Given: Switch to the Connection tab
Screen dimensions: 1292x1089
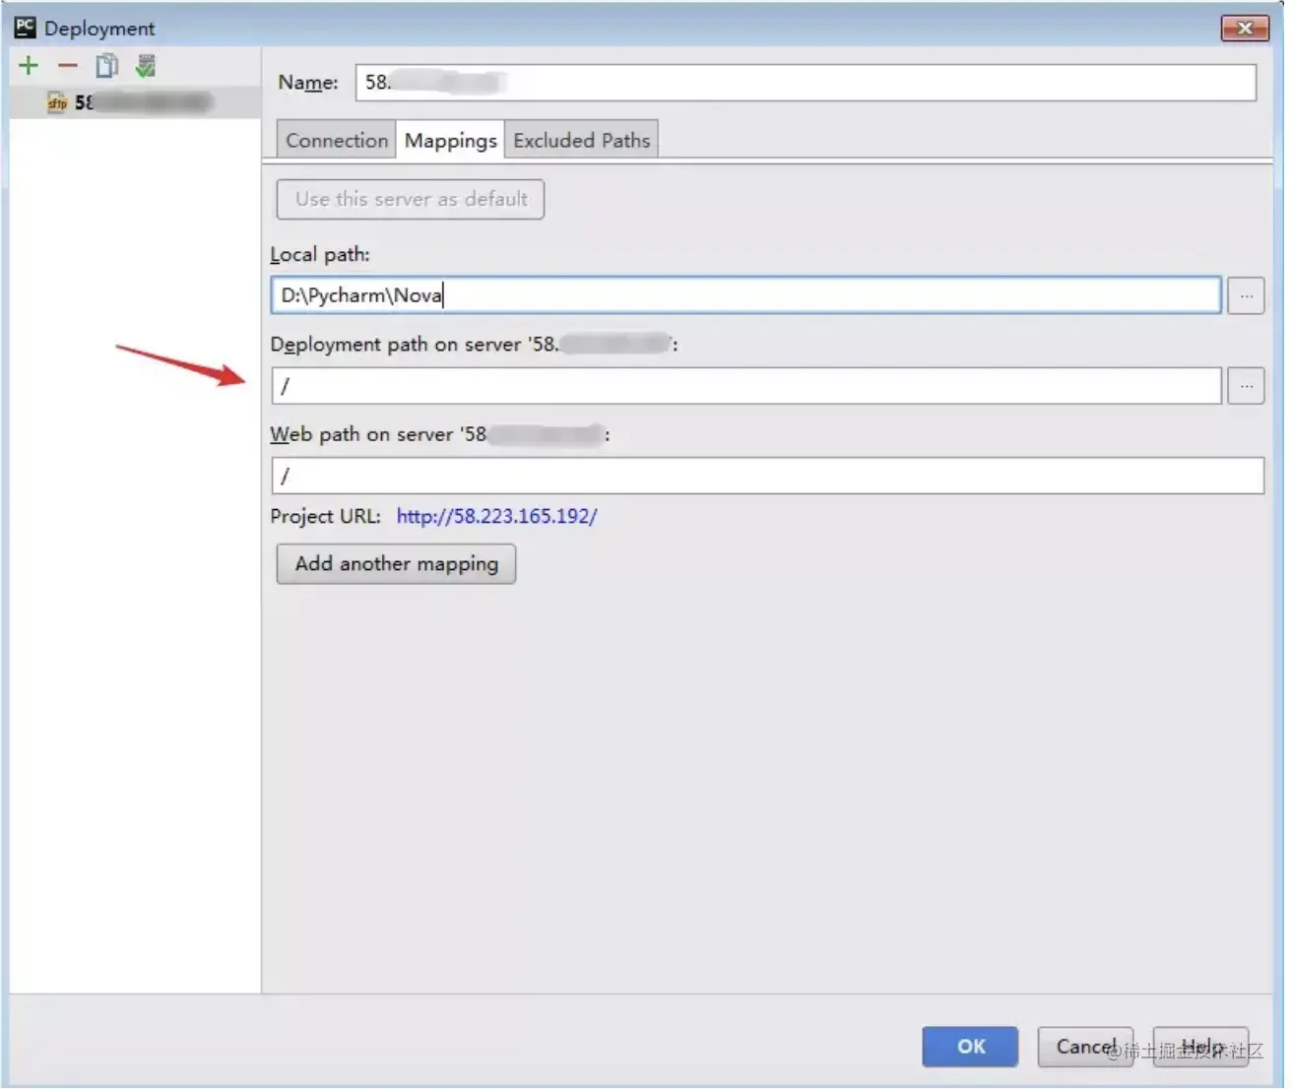Looking at the screenshot, I should [x=337, y=140].
